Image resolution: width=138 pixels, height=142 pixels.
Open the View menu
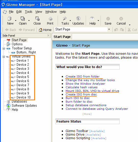click(39, 12)
